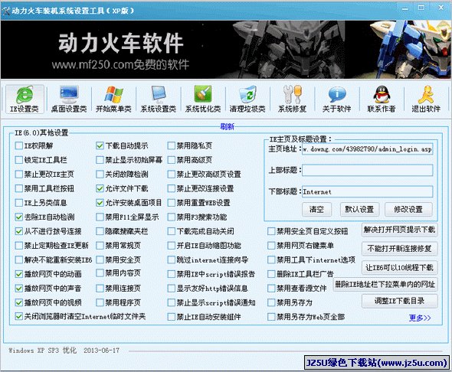Check 解决不能重新安装IE6 option
This screenshot has height=372, width=452.
18,259
